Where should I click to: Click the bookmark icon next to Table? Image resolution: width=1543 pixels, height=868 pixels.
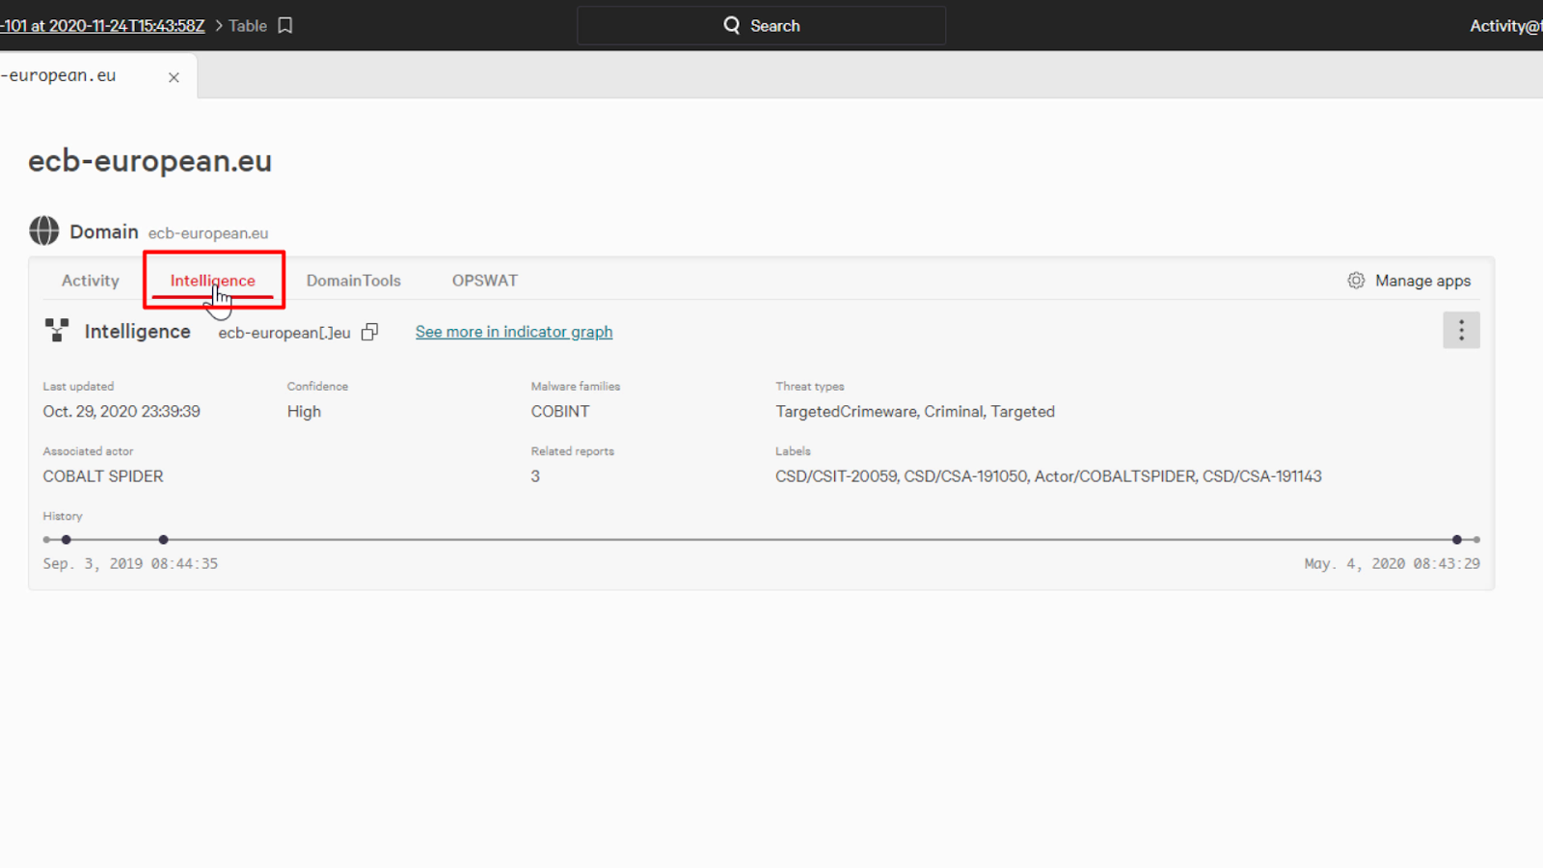[x=285, y=26]
